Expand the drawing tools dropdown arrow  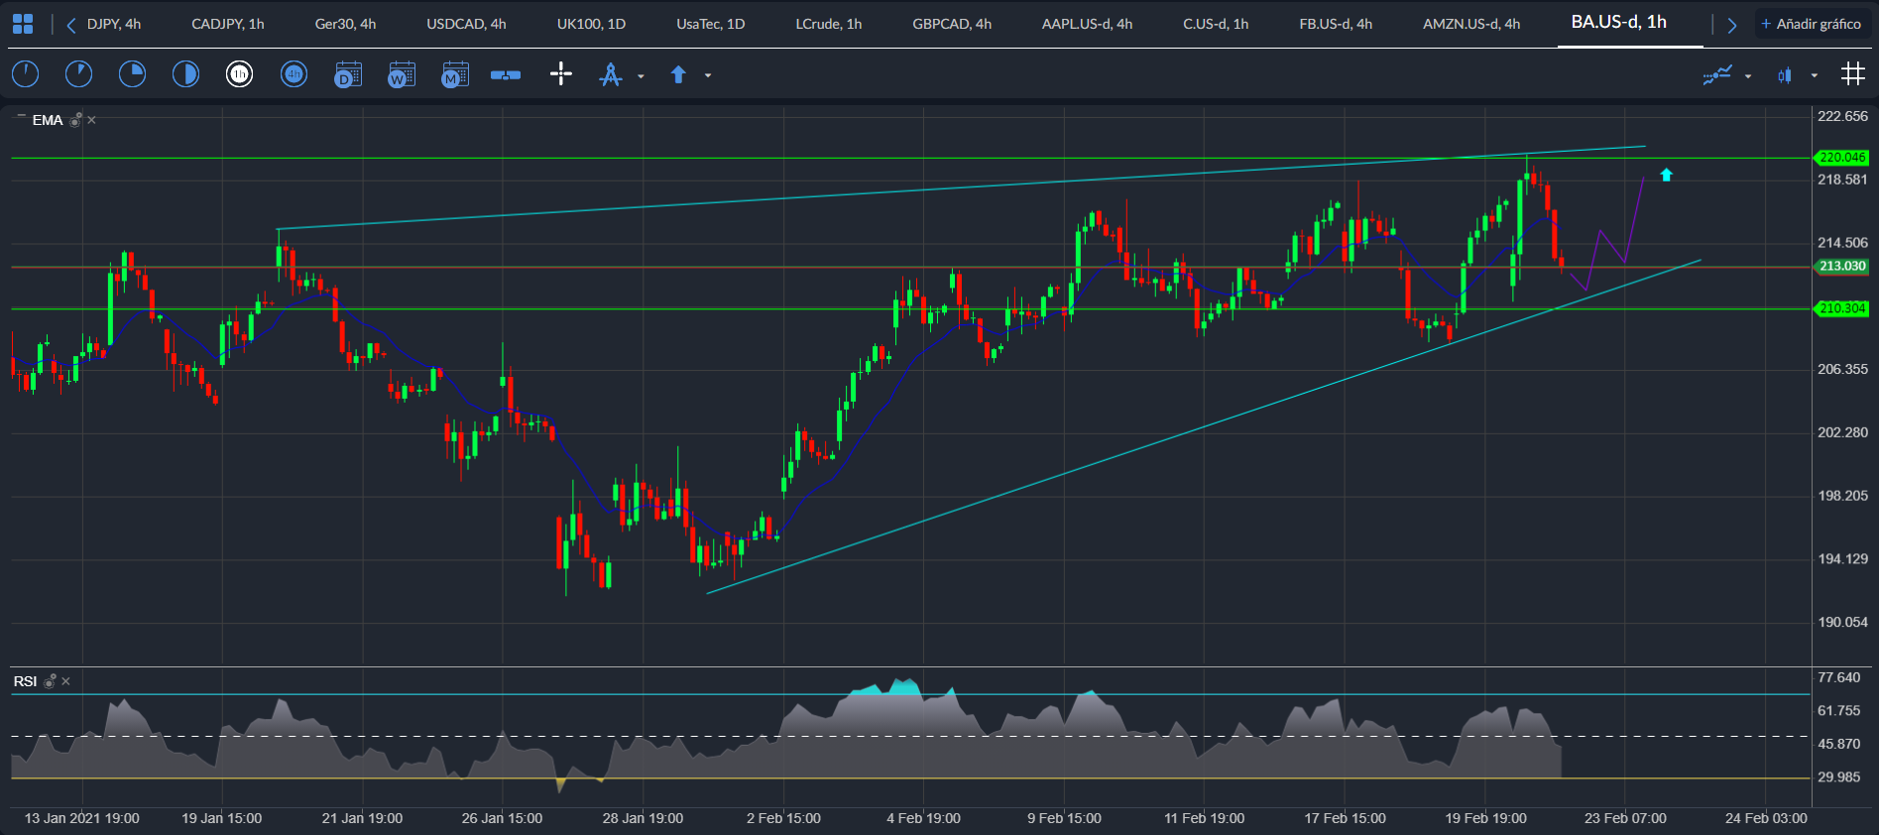point(641,76)
